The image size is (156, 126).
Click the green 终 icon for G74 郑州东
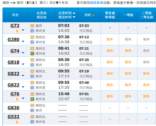(32, 54)
